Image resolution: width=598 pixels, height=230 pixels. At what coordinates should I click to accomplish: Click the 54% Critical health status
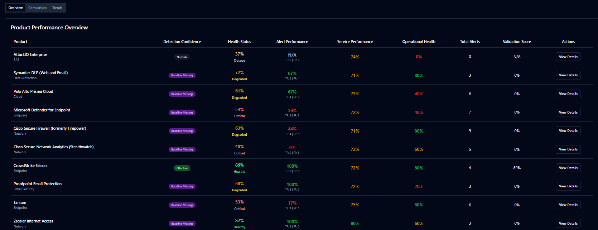coord(240,112)
